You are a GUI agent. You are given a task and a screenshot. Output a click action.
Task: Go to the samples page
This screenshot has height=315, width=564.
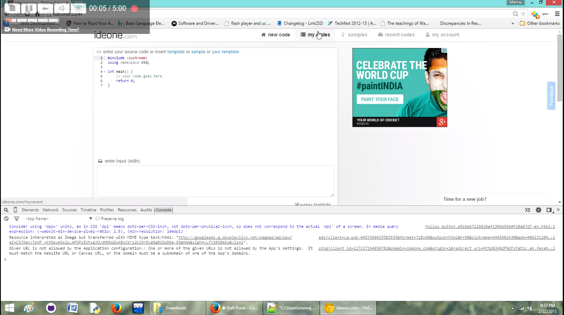click(354, 35)
